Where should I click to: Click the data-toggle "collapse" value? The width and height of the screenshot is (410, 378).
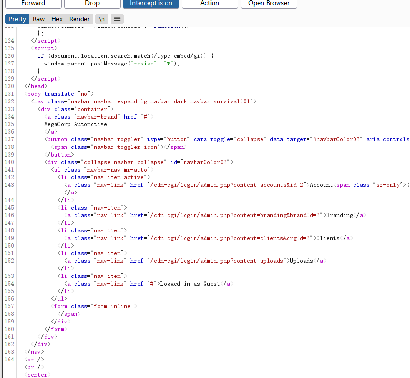tap(250, 139)
